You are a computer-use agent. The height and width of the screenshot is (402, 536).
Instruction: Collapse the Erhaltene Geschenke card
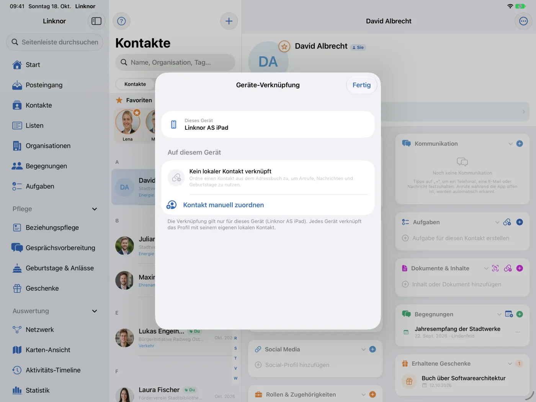(x=510, y=364)
